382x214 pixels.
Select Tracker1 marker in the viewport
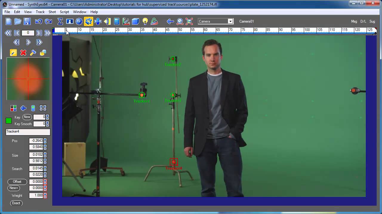point(141,95)
